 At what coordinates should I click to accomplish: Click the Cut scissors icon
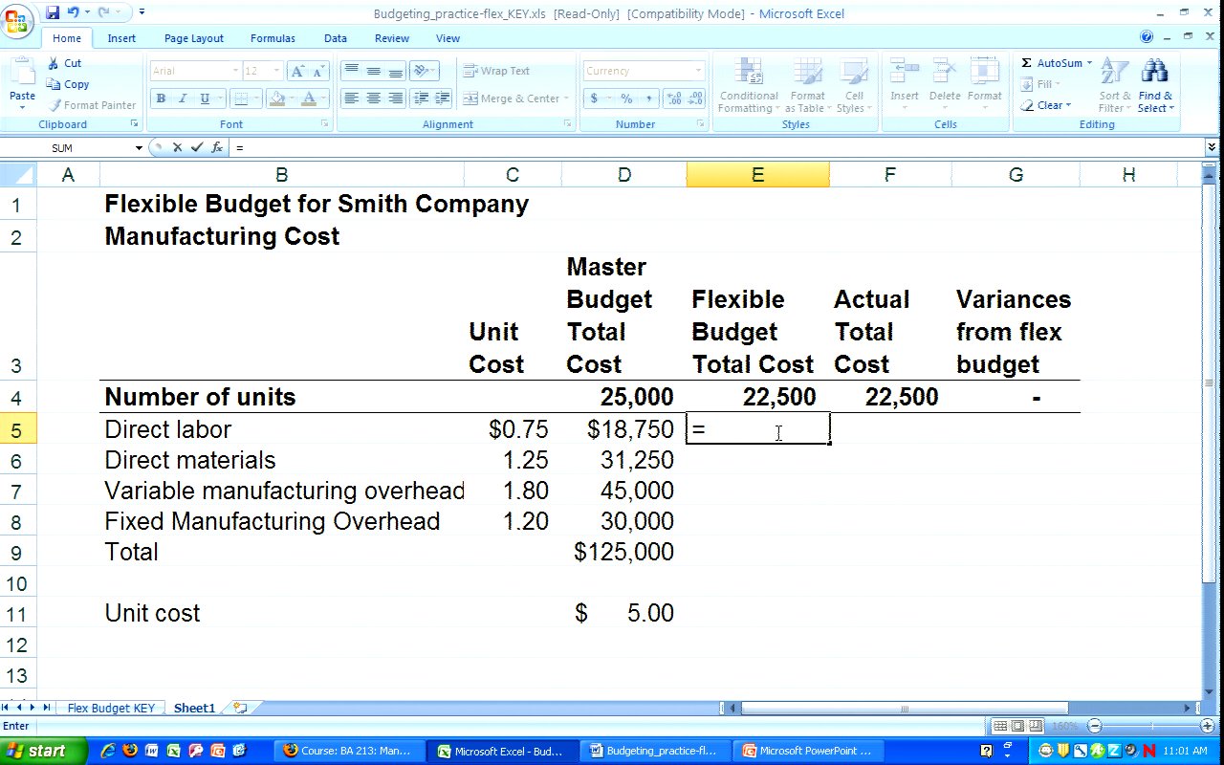tap(54, 63)
